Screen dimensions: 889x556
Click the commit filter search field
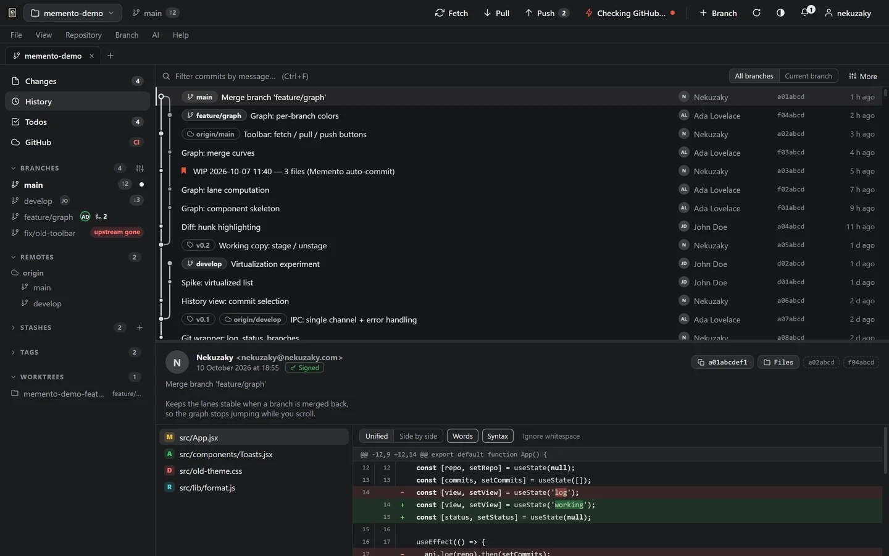441,76
